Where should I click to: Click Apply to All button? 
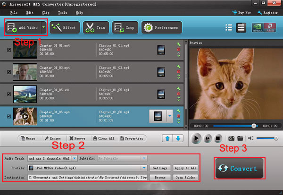(x=185, y=168)
